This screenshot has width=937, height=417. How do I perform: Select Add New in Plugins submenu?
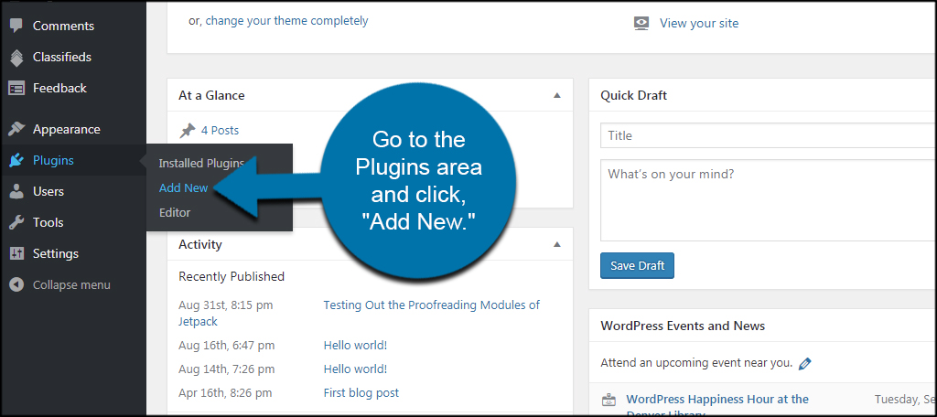point(183,187)
